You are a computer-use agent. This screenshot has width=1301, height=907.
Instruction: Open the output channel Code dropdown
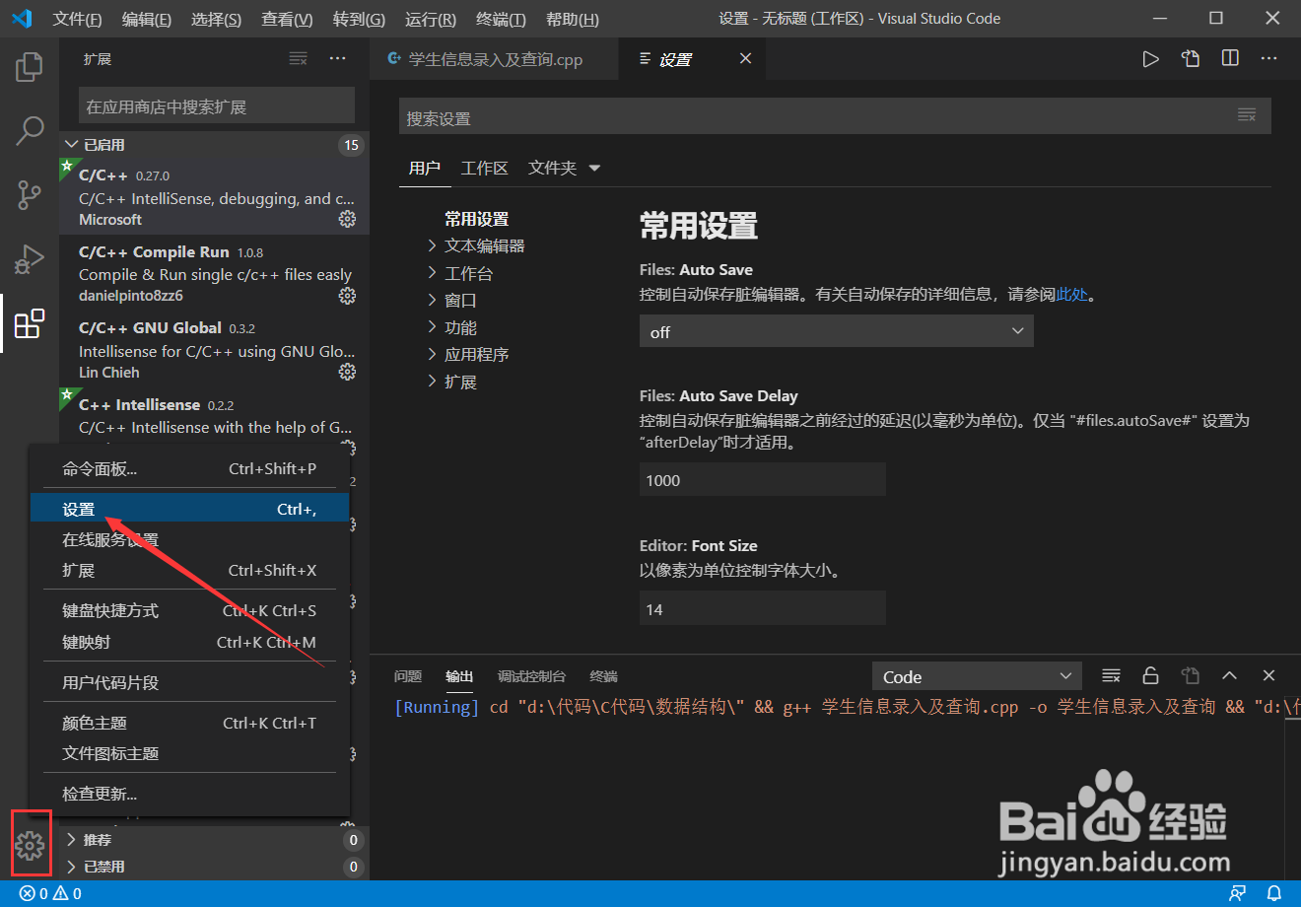(x=977, y=676)
